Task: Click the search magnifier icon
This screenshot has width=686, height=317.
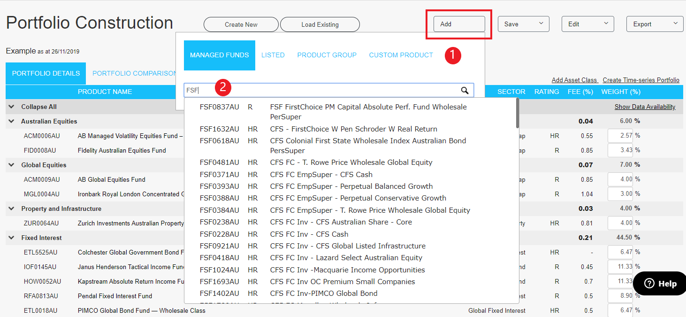Action: tap(465, 91)
